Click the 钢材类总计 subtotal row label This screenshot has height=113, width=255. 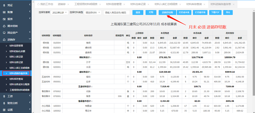click(x=85, y=57)
